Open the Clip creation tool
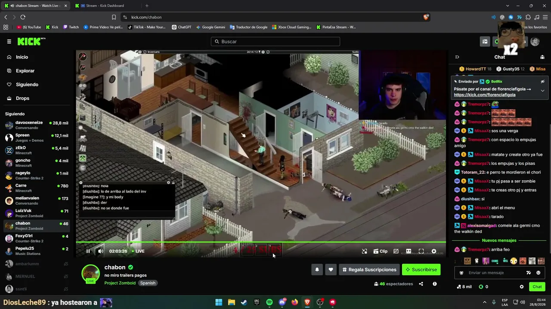 point(380,251)
